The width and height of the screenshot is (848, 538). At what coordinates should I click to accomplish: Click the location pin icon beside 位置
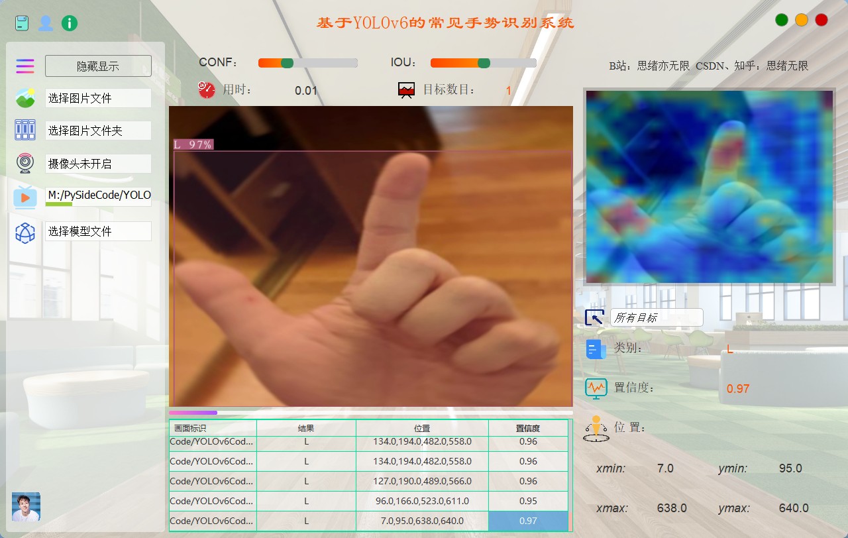coord(596,429)
